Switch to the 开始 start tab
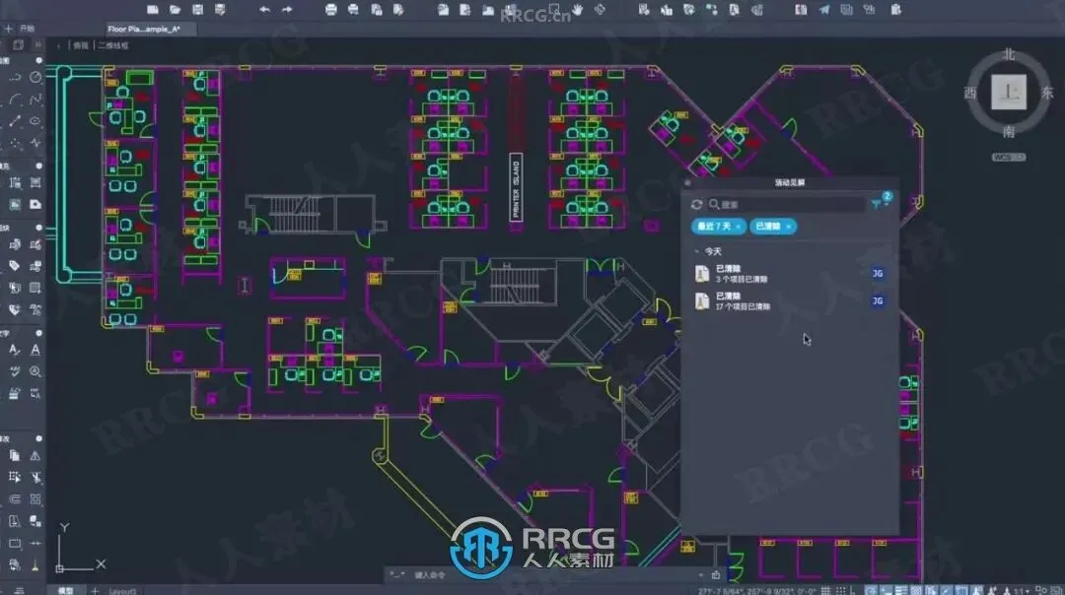The image size is (1065, 595). [28, 29]
